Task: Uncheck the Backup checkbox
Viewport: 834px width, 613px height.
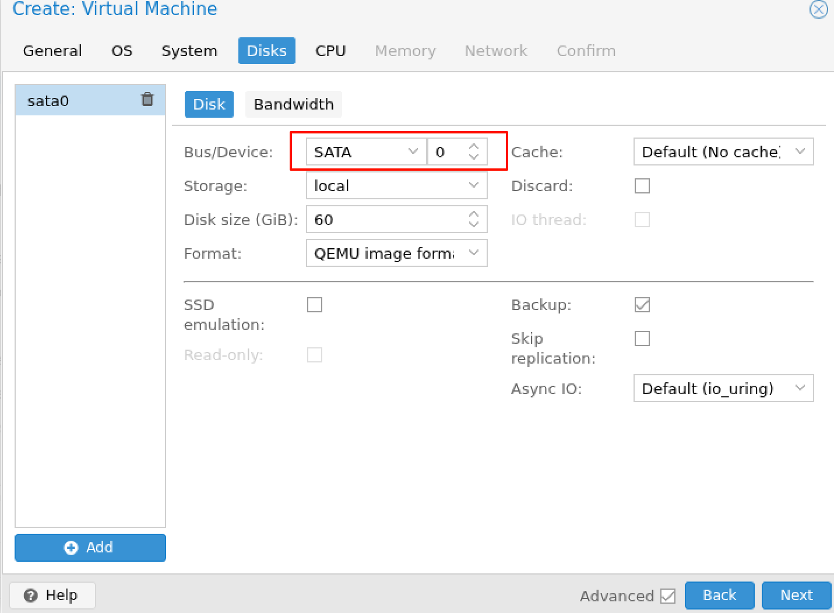Action: click(642, 305)
